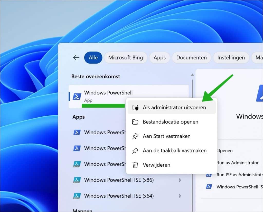Choose Aan Start vastmaken
The image size is (263, 212).
172,136
